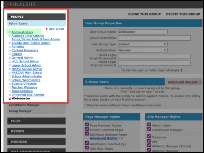Click the Group Description text field
The image size is (204, 153).
click(x=154, y=38)
